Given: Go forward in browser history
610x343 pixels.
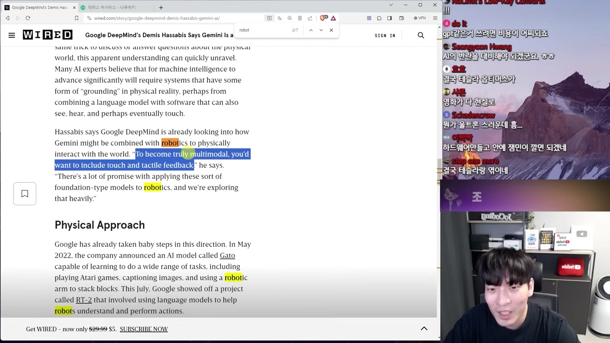Looking at the screenshot, I should point(18,18).
